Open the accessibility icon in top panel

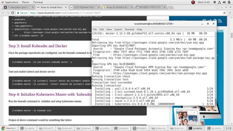tap(214, 2)
